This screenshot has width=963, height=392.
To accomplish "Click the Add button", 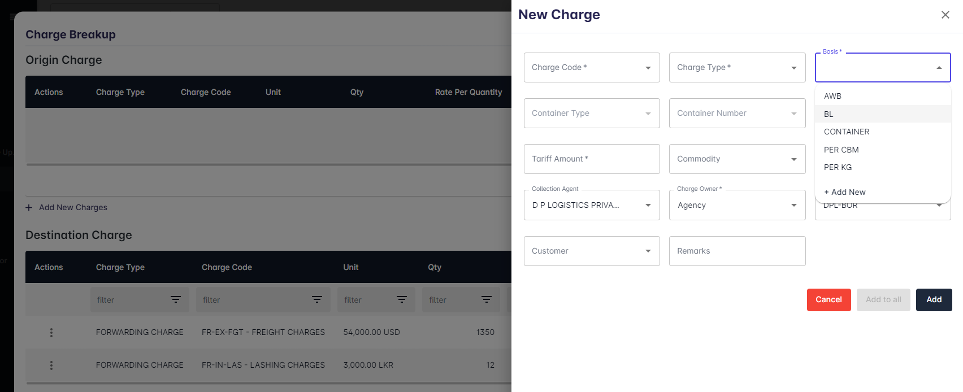I will [934, 299].
